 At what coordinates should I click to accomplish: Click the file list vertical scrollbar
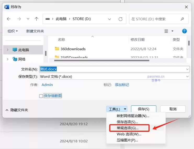189,43
